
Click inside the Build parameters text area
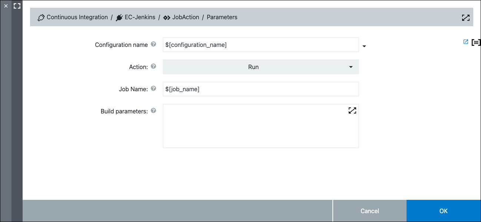(x=256, y=129)
